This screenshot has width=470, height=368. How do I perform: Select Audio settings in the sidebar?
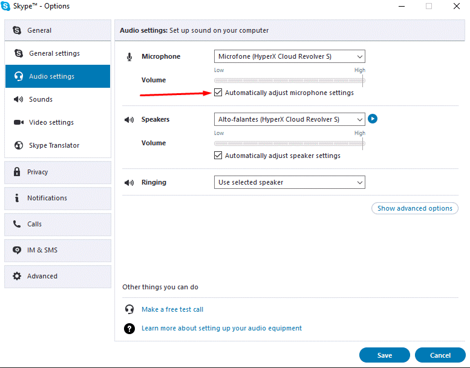tap(57, 76)
